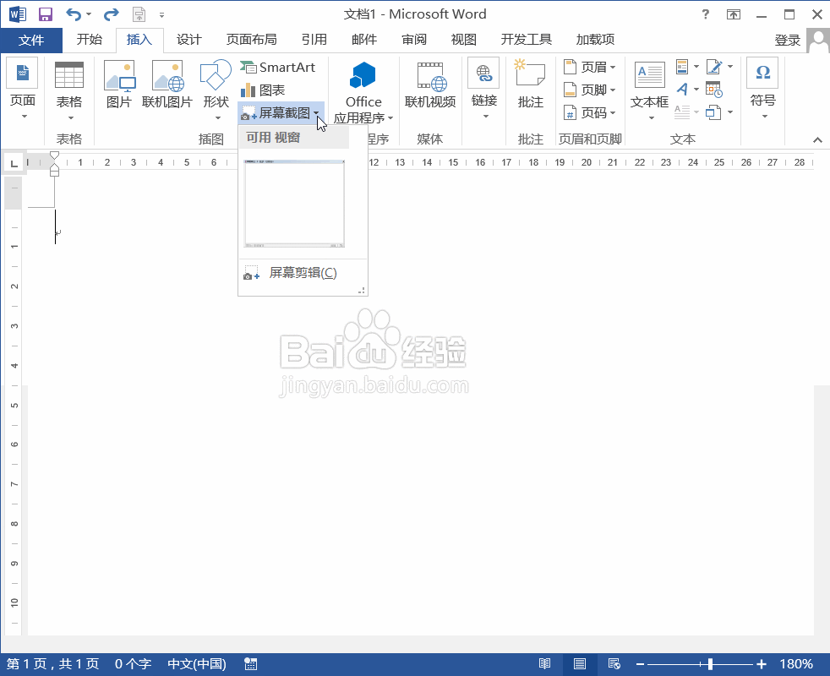830x676 pixels.
Task: Insert a SmartArt graphic
Action: [278, 68]
